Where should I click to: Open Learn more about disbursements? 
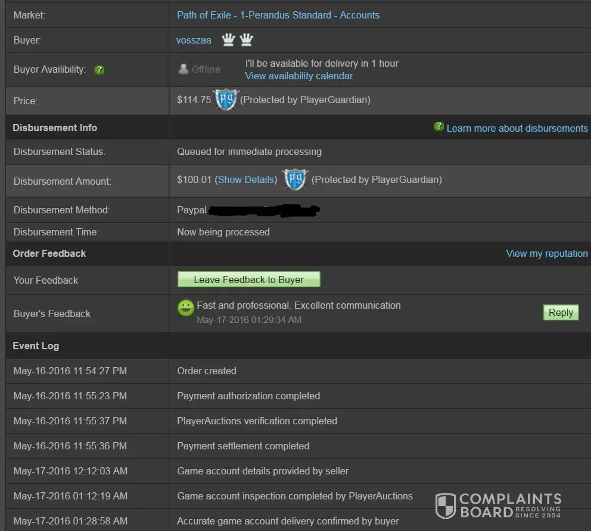click(517, 128)
